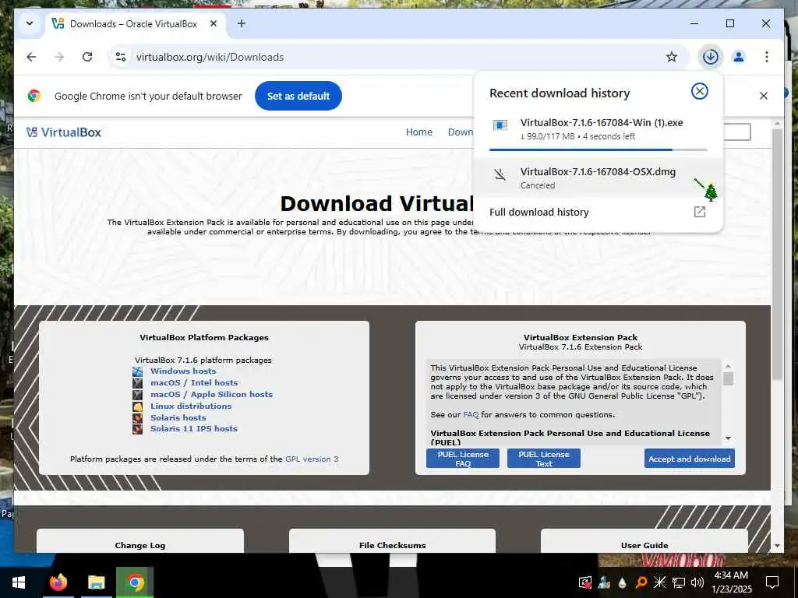Click macOS / Apple Silicon hosts link
The width and height of the screenshot is (798, 598).
(211, 395)
